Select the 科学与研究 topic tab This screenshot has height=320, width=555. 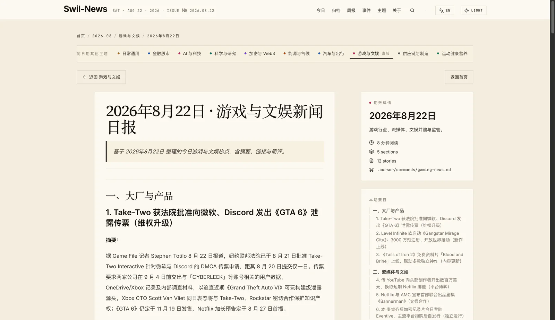click(x=223, y=53)
